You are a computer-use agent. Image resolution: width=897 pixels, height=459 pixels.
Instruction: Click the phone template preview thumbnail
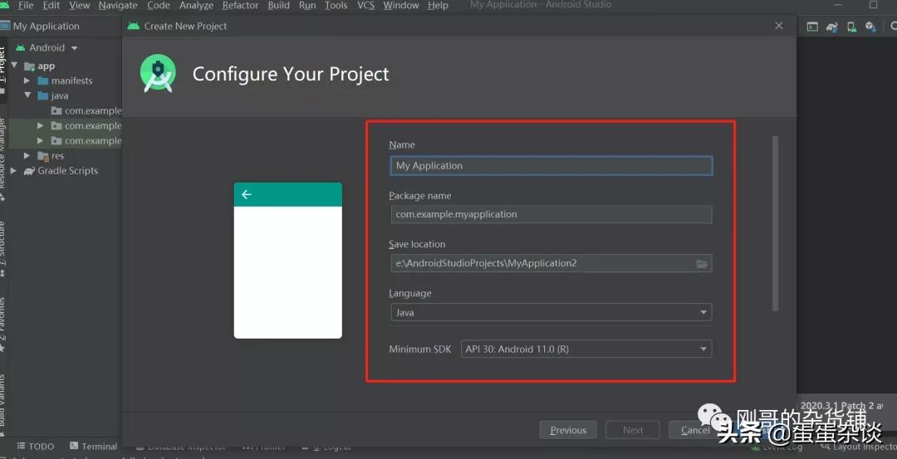pyautogui.click(x=287, y=261)
